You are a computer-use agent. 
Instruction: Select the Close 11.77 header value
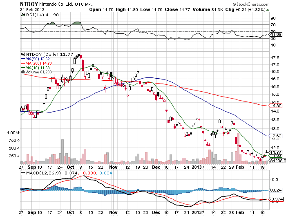click(x=177, y=9)
